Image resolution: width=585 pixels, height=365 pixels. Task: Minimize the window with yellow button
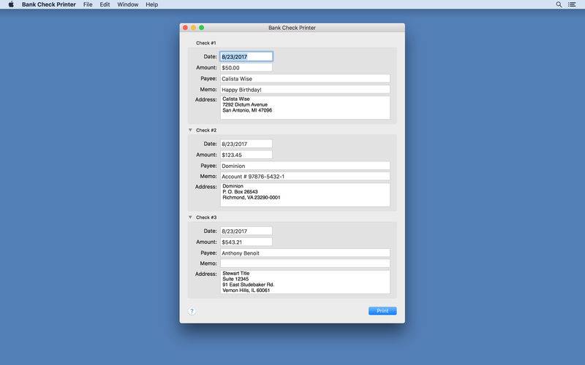point(193,28)
